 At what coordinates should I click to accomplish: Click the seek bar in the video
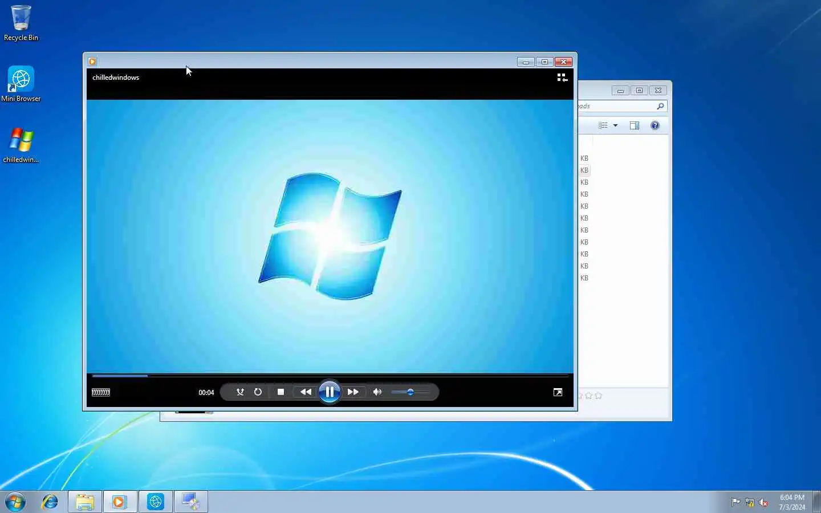click(x=330, y=376)
